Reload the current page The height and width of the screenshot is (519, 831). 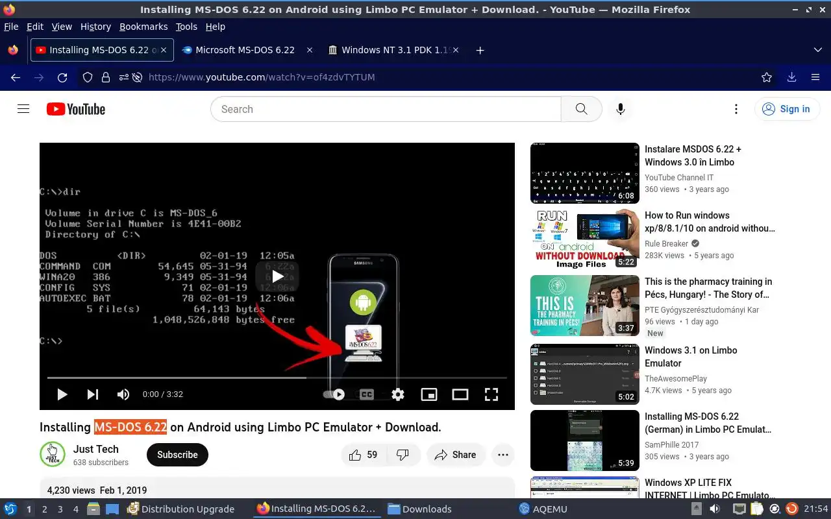[62, 77]
